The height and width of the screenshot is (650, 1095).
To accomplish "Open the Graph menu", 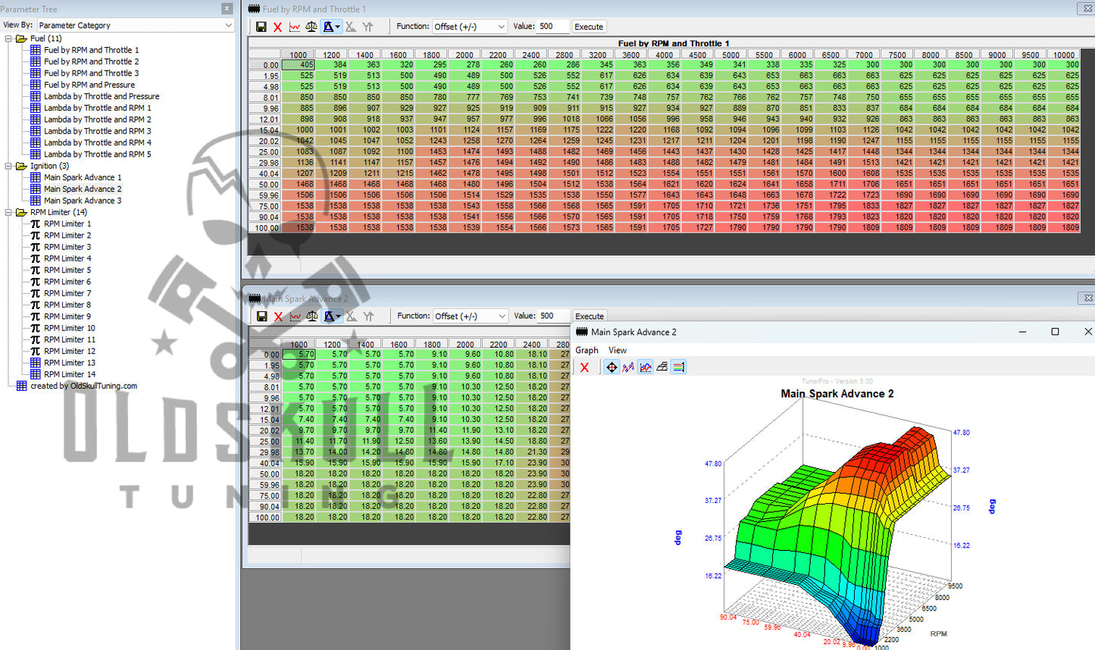I will [x=587, y=350].
